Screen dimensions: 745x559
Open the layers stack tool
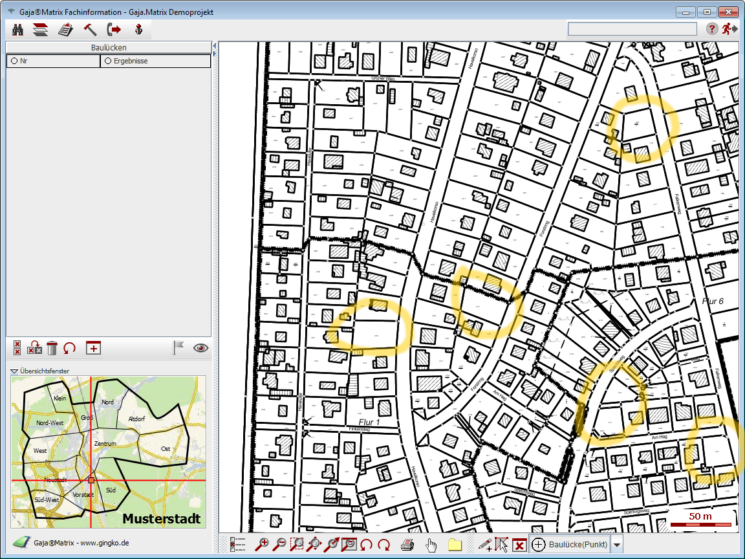[41, 29]
